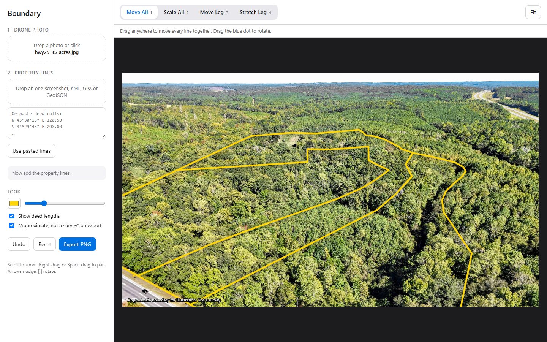Viewport: 547px width, 342px height.
Task: Uncheck Show deed lengths
Action: 11,216
